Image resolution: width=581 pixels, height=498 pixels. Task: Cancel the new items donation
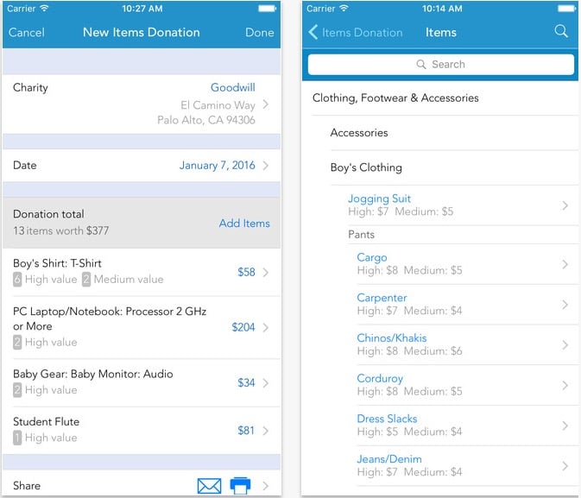27,33
